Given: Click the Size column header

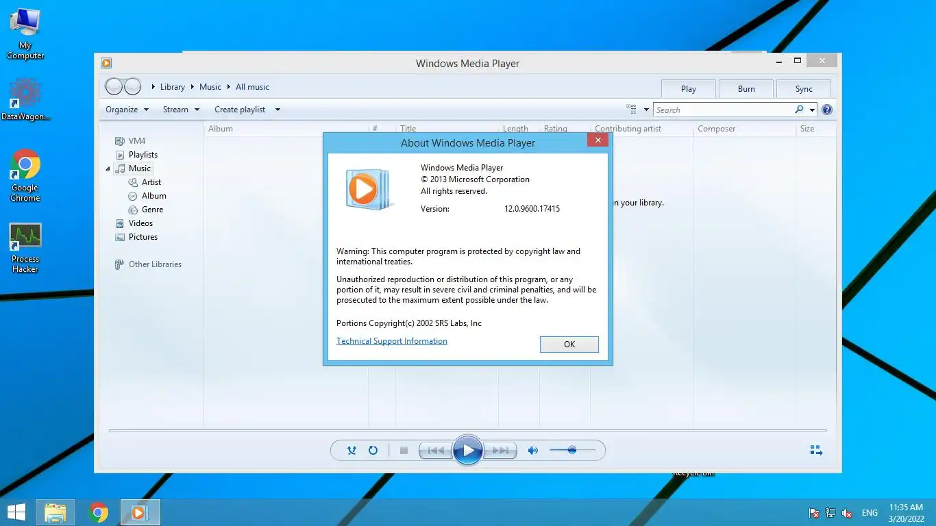Looking at the screenshot, I should (807, 129).
